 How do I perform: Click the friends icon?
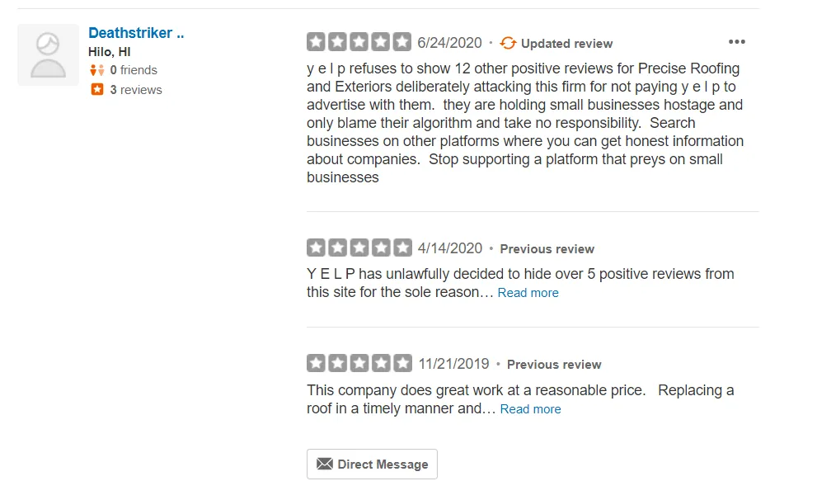click(x=97, y=70)
